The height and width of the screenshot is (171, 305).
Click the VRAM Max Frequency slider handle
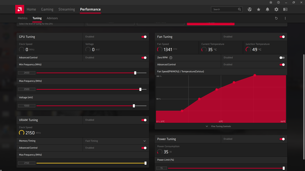[x=146, y=163]
